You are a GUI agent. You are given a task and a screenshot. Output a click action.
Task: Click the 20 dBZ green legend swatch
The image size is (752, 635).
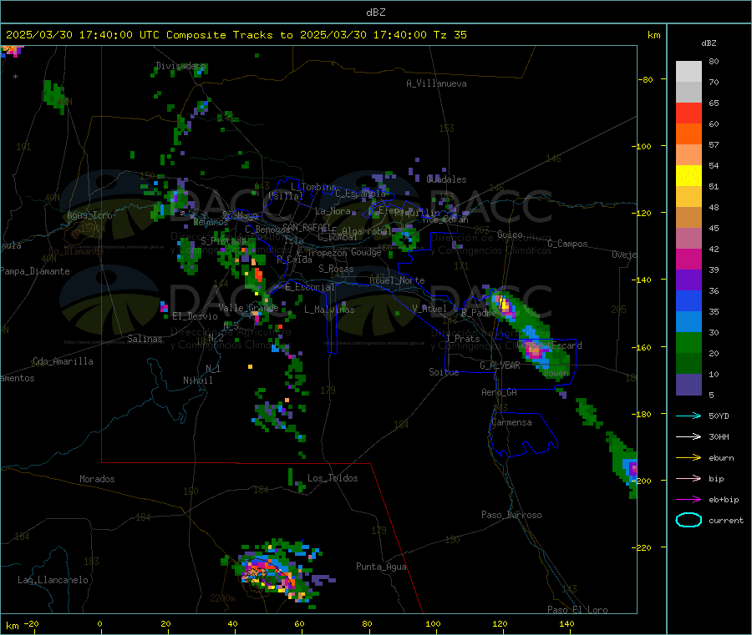pyautogui.click(x=688, y=342)
